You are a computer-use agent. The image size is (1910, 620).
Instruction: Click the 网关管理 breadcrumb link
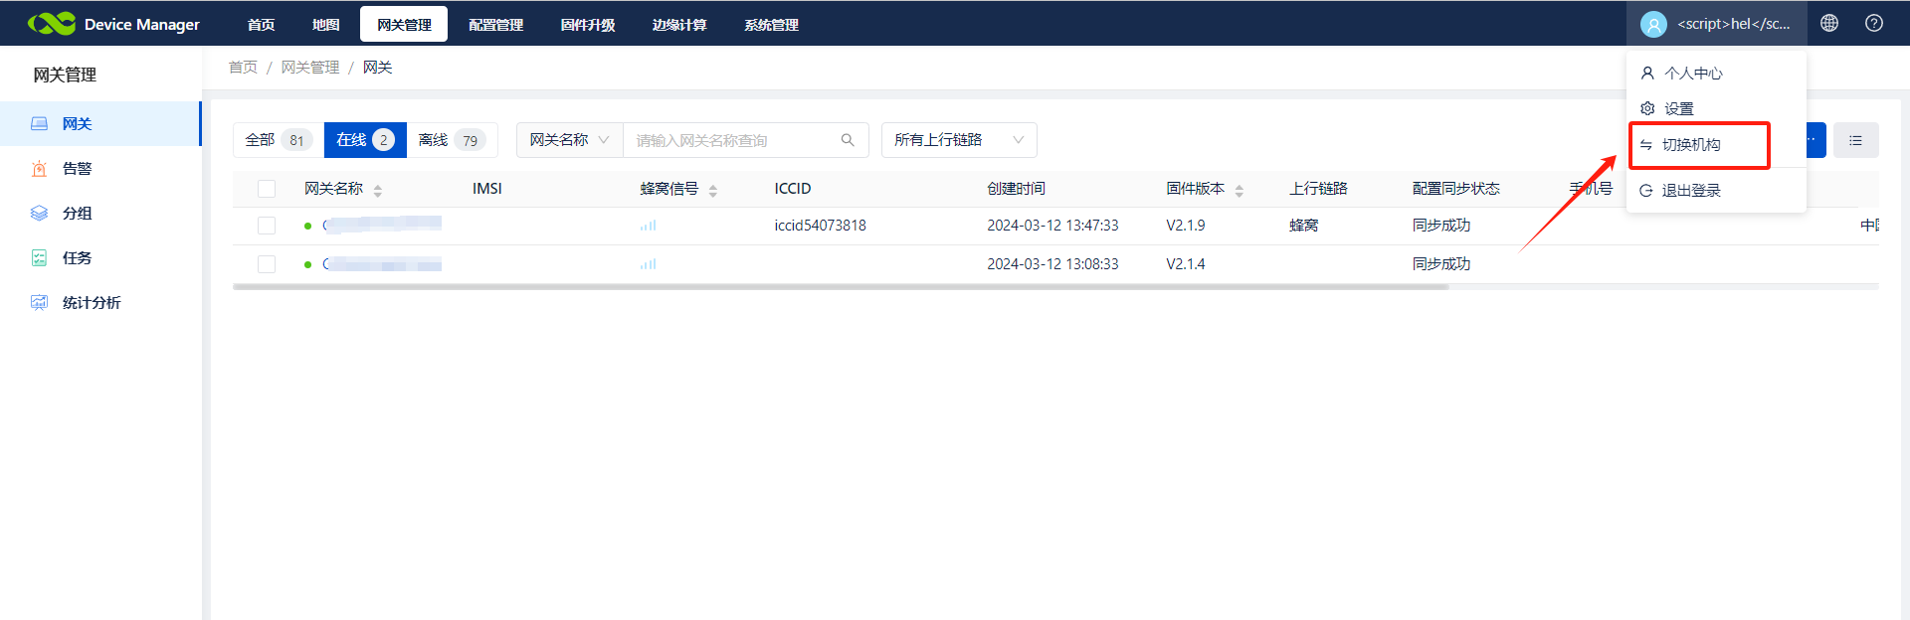pyautogui.click(x=310, y=67)
